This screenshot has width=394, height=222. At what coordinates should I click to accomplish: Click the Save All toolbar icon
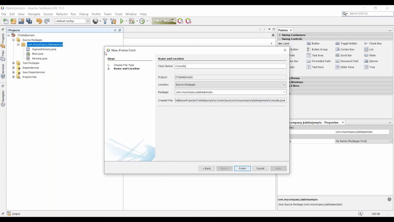tap(29, 21)
